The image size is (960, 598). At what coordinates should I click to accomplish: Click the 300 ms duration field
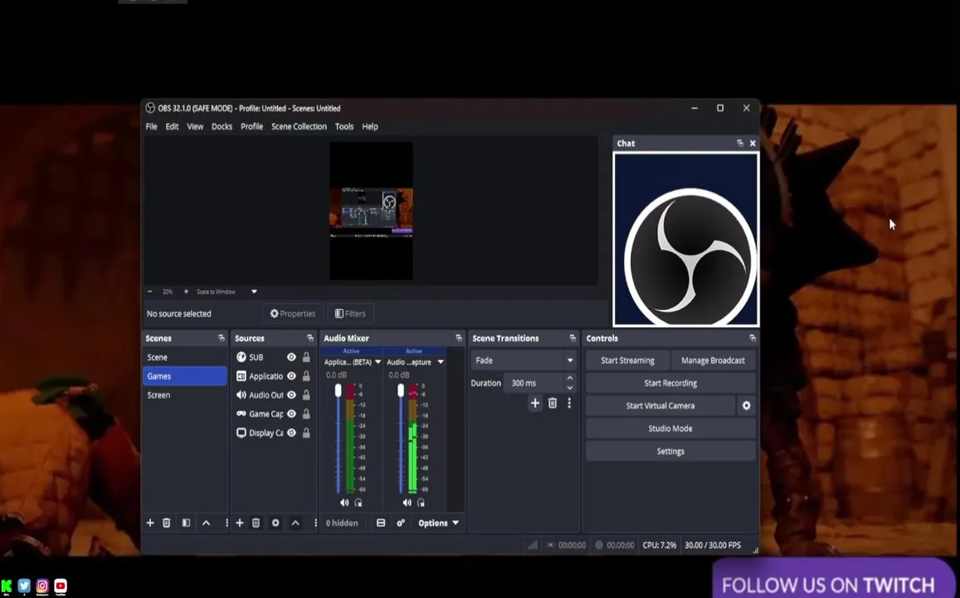click(534, 383)
